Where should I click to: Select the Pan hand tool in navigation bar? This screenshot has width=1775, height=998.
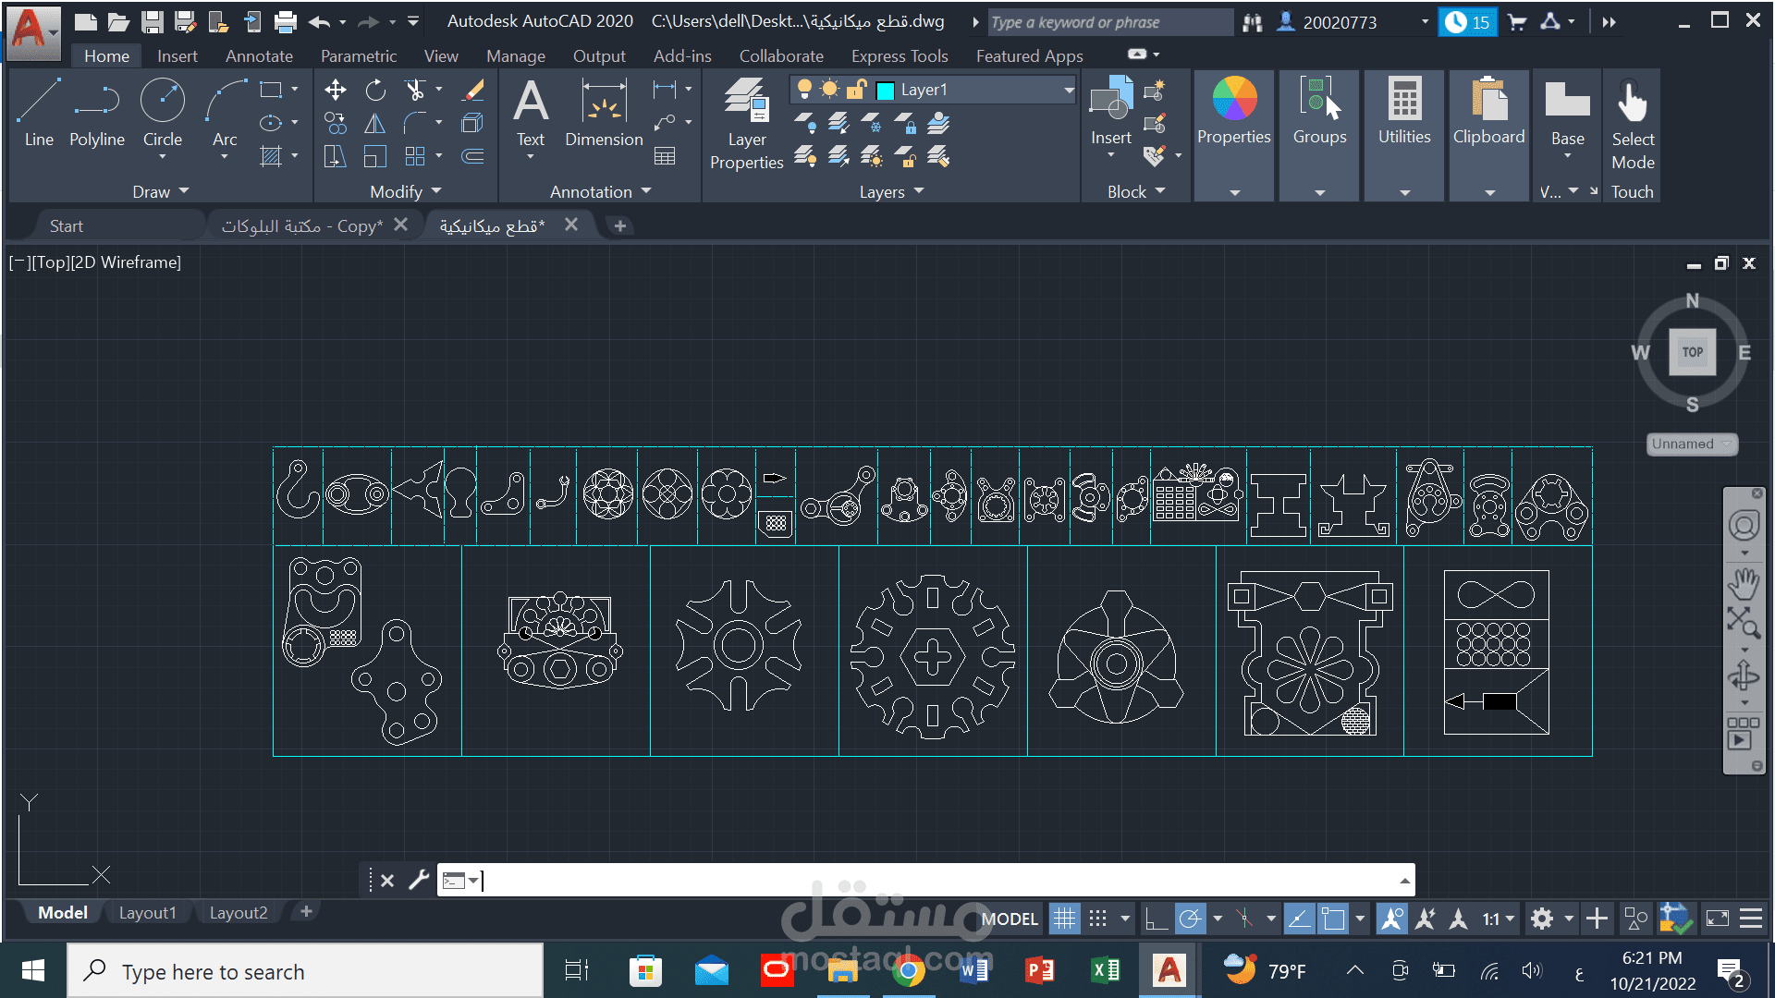click(x=1744, y=584)
